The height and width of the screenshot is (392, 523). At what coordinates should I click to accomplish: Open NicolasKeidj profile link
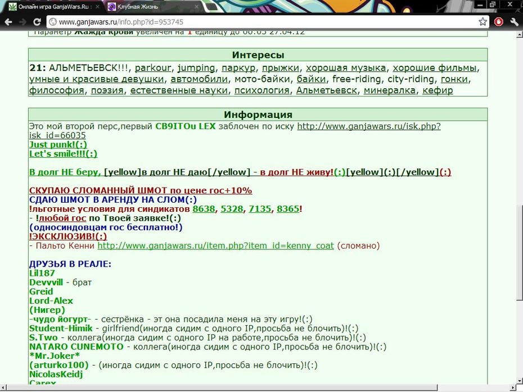(x=56, y=375)
